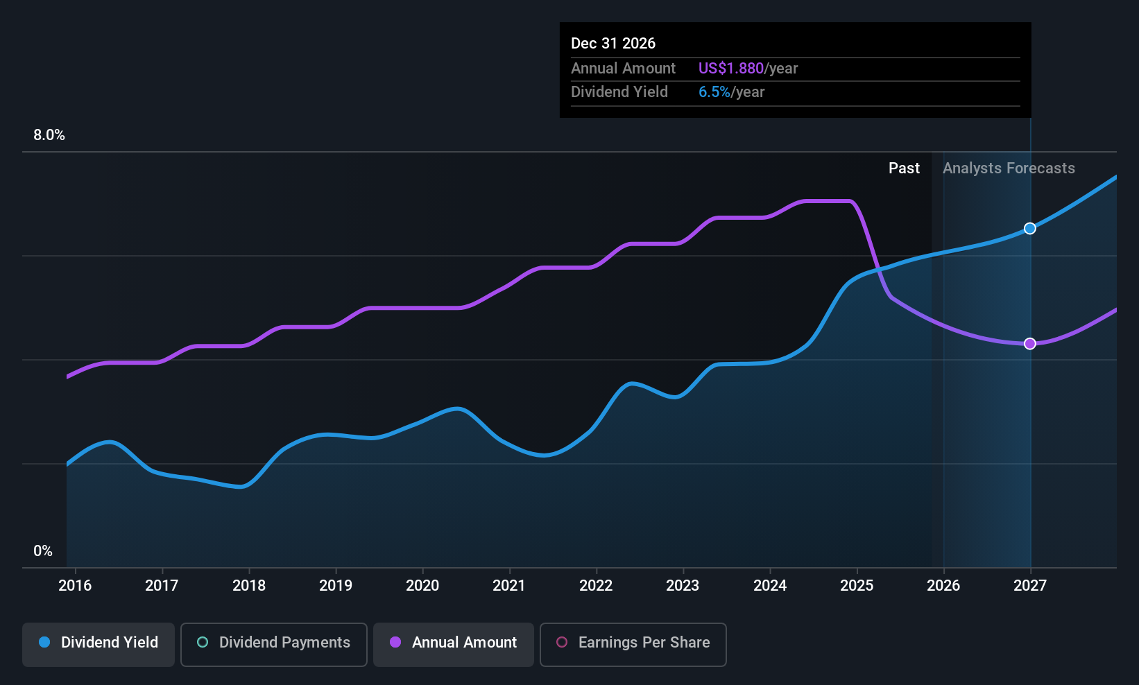Screen dimensions: 1139x685
Task: Click the Dec 31 2026 tooltip date
Action: click(x=613, y=44)
